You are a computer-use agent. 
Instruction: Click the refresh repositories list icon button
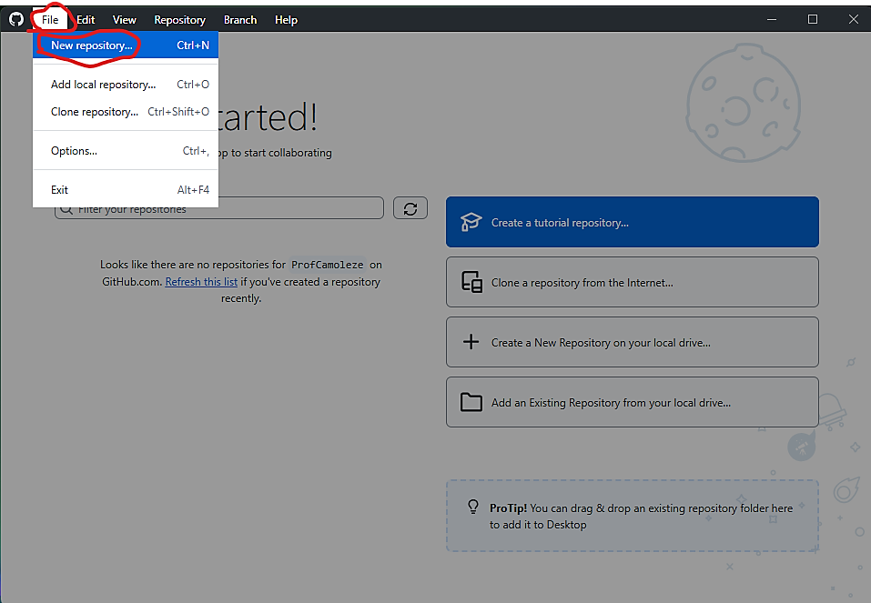point(410,208)
